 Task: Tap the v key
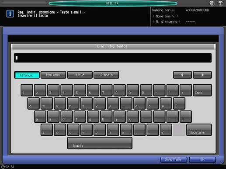[x=87, y=130]
